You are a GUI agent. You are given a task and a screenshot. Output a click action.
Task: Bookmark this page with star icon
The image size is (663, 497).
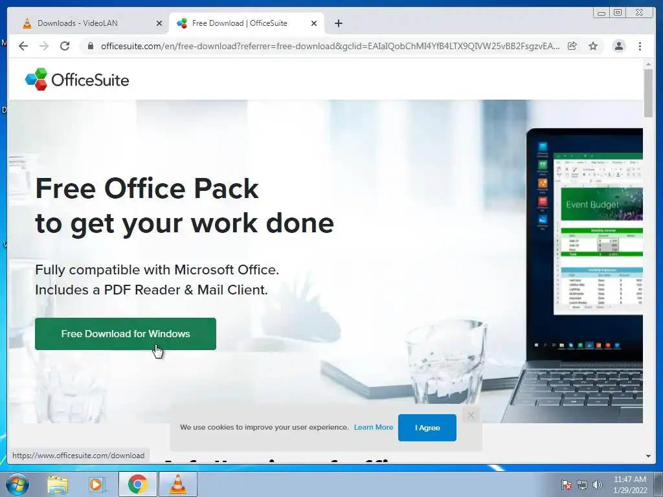click(x=593, y=46)
